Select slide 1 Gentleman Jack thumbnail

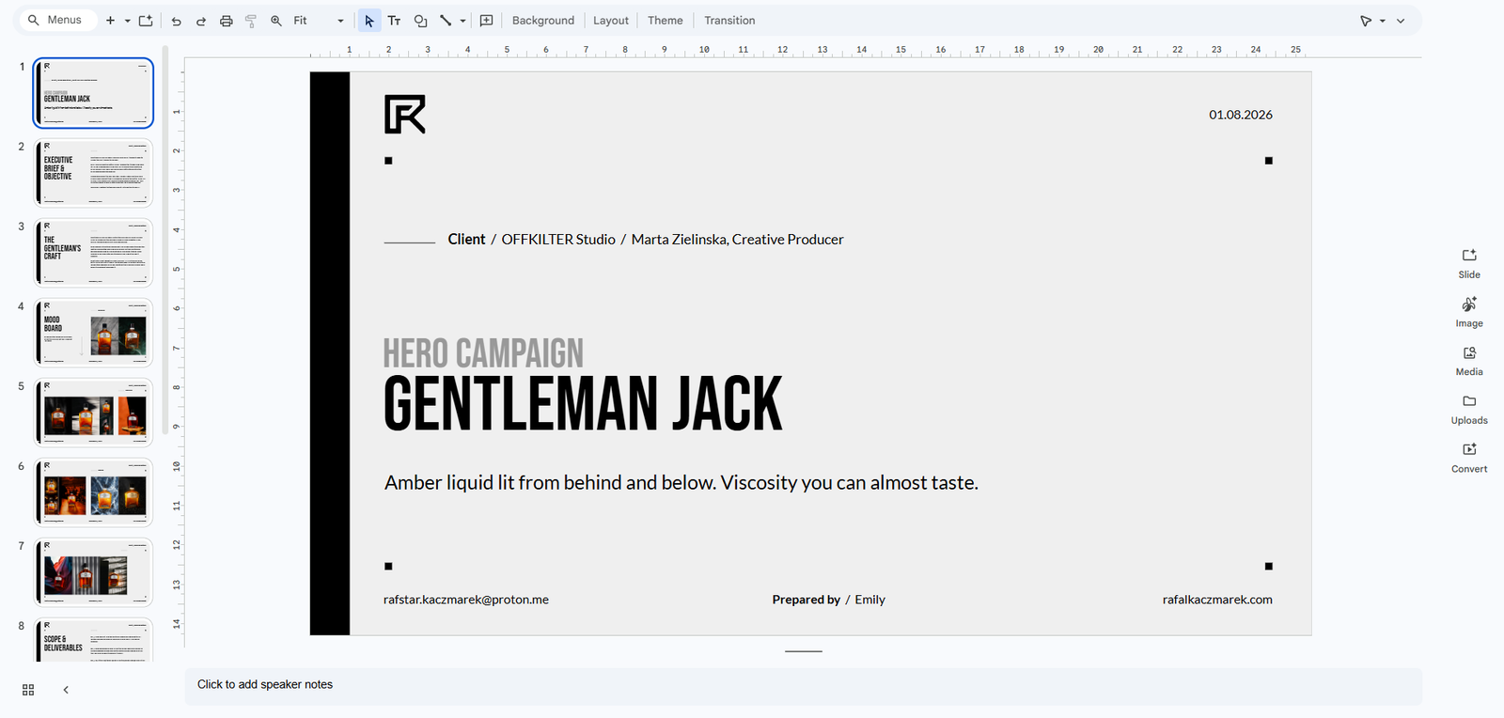click(93, 93)
